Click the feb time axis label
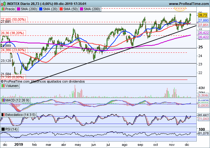This screenshot has height=148, width=210. pos(34,145)
